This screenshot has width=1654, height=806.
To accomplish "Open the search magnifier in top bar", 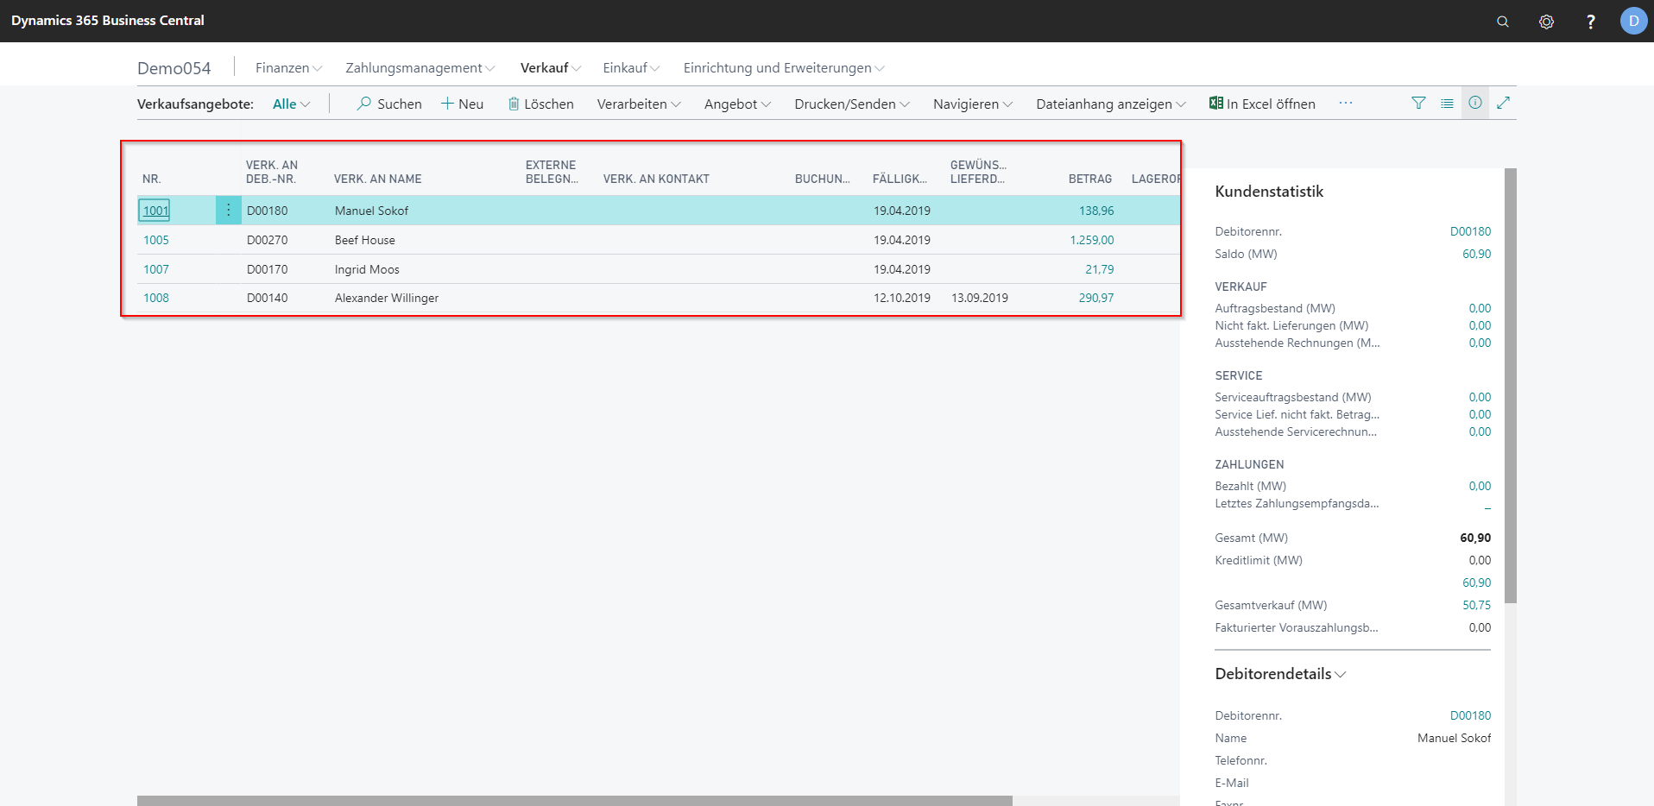I will point(1503,22).
